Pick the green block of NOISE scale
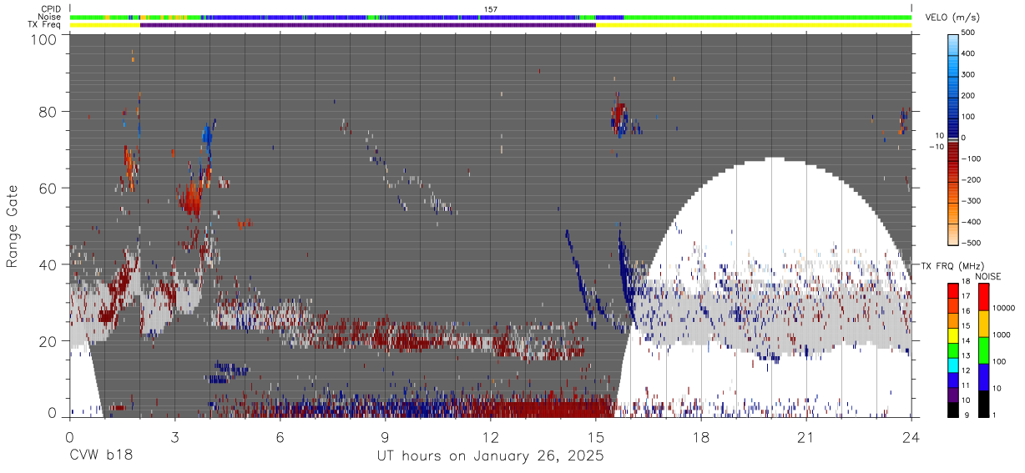The image size is (1025, 473). point(982,349)
